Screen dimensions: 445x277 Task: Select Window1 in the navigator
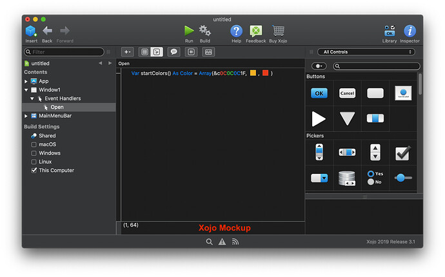(50, 90)
